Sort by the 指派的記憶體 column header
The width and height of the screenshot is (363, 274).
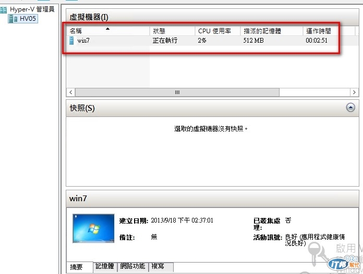click(272, 31)
